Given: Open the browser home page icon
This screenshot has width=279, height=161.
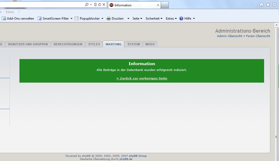Looking at the screenshot, I should 261,5.
